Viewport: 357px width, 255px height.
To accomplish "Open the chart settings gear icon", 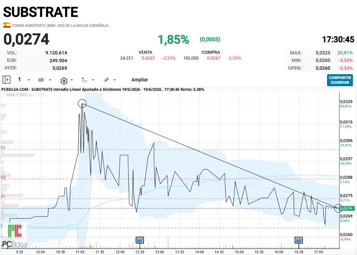I will (x=64, y=81).
